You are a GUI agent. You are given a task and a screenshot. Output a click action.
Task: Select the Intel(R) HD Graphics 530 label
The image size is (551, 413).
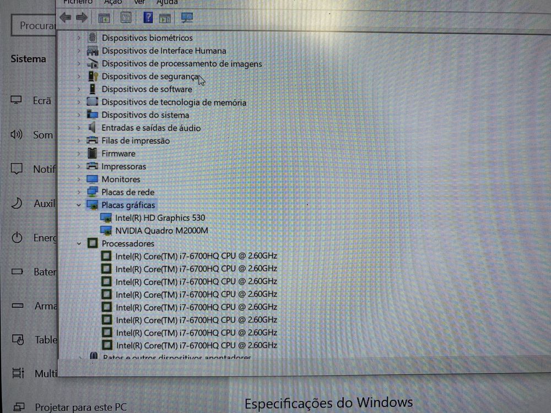(160, 218)
